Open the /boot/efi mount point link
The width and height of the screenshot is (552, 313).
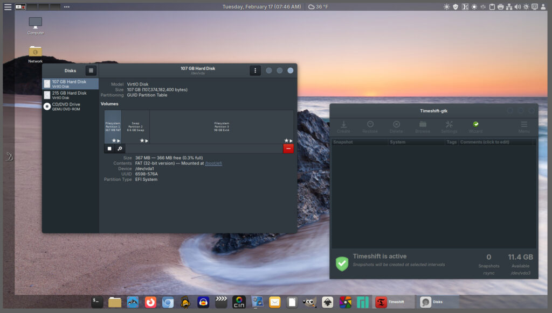coord(213,163)
